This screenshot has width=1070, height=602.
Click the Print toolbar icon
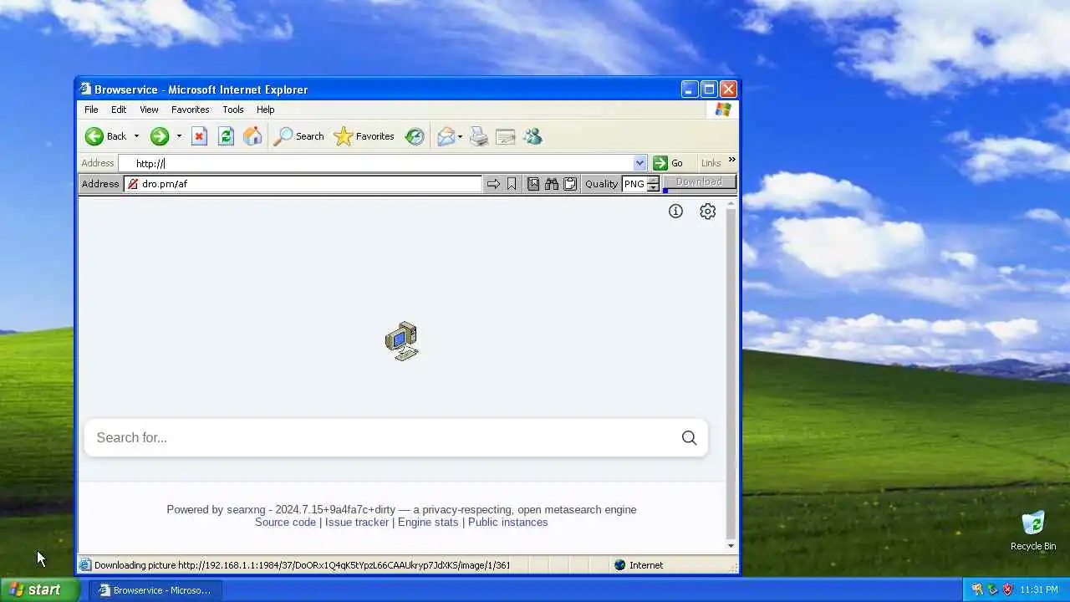point(478,136)
